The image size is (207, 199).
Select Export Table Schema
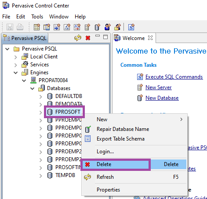pyautogui.click(x=134, y=139)
